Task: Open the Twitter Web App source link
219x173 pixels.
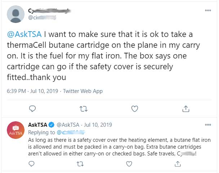Action: click(83, 91)
